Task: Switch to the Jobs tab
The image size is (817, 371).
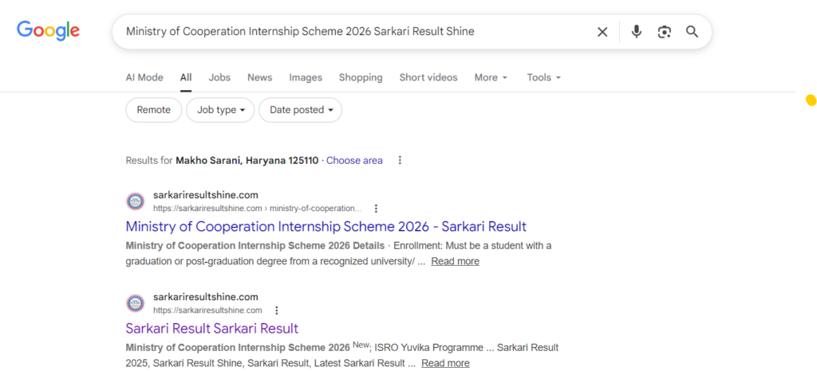Action: 219,77
